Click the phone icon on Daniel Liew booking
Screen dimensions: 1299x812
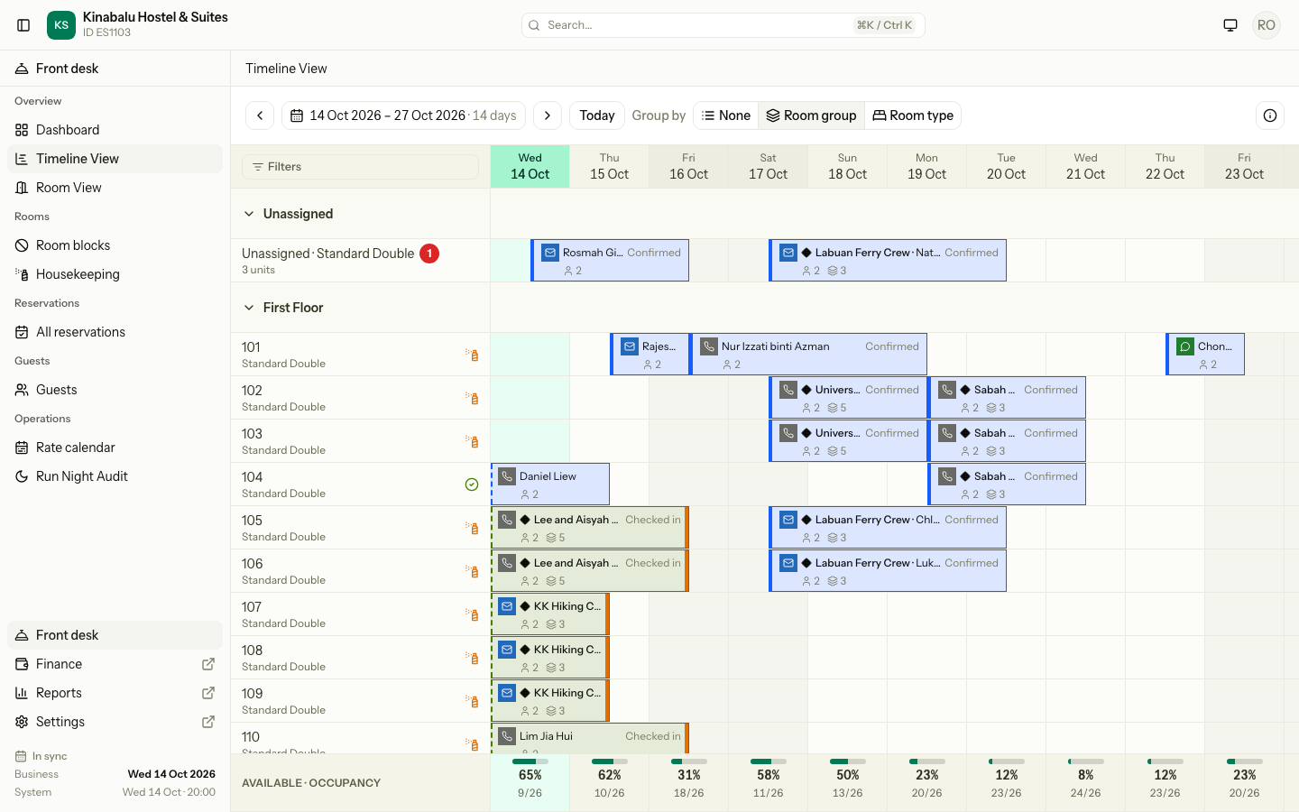[x=507, y=476]
